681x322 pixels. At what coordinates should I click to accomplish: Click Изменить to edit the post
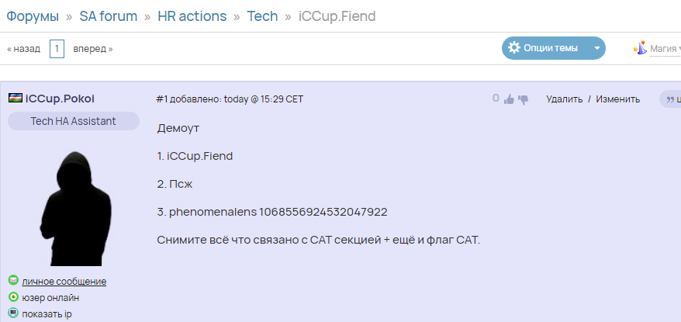point(617,99)
